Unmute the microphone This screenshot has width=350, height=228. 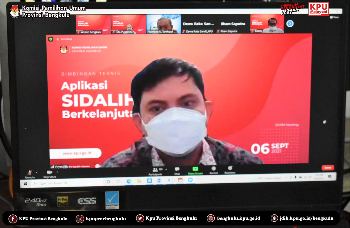(30, 173)
